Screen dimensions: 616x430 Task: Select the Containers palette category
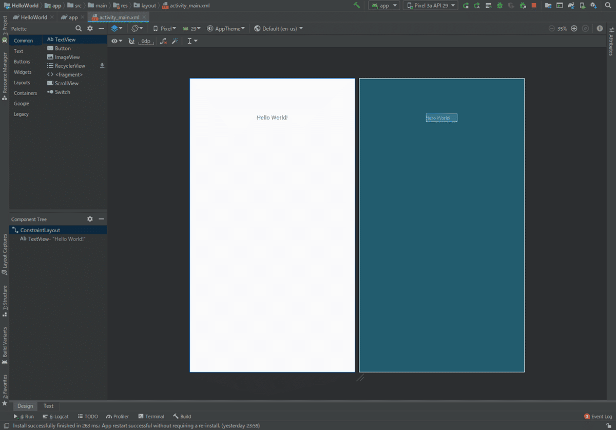click(25, 93)
